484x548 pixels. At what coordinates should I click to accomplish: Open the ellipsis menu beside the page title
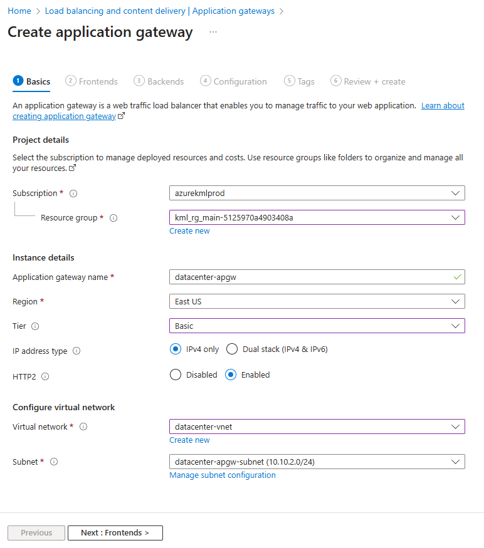pos(213,32)
